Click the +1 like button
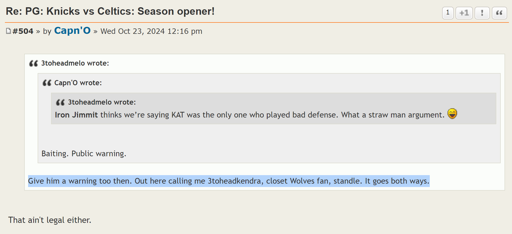The height and width of the screenshot is (234, 512). pyautogui.click(x=464, y=13)
